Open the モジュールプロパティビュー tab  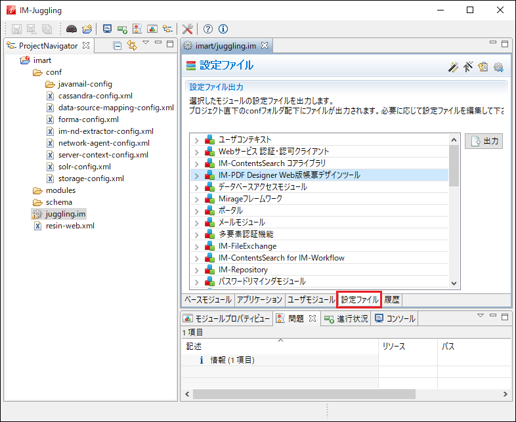coord(226,318)
